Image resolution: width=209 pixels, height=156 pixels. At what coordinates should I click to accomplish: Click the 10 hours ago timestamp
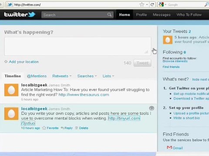coord(30,128)
